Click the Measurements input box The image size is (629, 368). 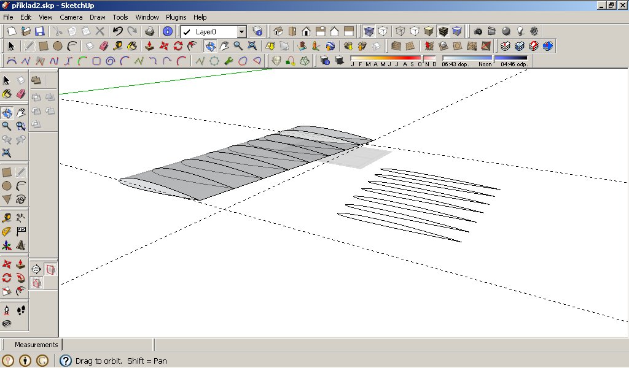point(107,345)
